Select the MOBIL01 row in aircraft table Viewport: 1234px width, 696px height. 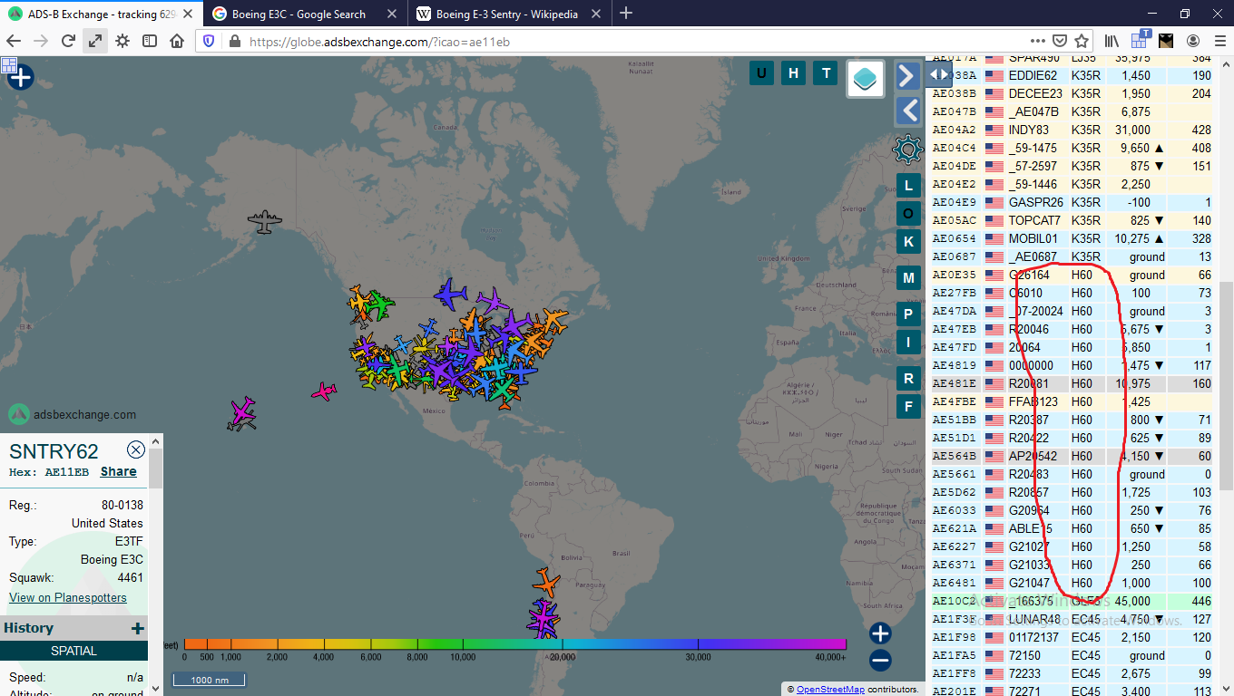[x=1034, y=238]
